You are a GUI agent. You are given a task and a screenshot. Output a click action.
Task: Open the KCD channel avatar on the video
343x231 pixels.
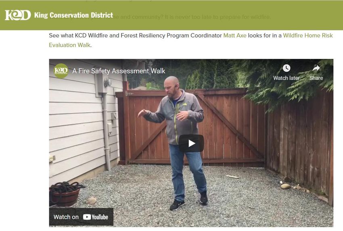click(61, 71)
